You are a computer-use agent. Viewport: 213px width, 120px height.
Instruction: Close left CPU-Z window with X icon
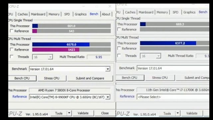[110, 6]
